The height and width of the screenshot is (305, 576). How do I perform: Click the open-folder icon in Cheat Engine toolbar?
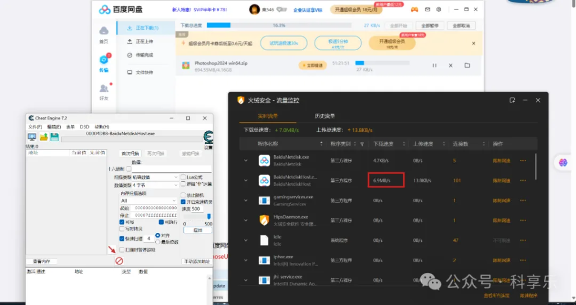pos(44,137)
